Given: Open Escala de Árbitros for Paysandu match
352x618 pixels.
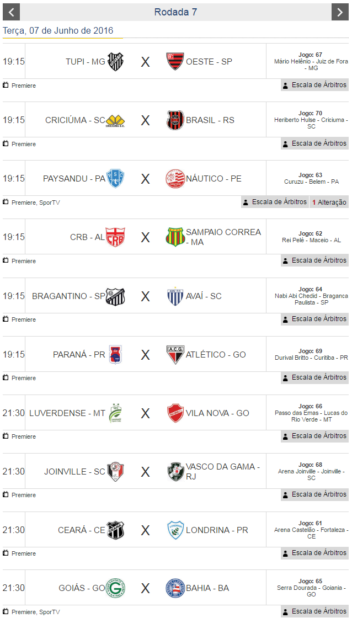Looking at the screenshot, I should tap(275, 202).
